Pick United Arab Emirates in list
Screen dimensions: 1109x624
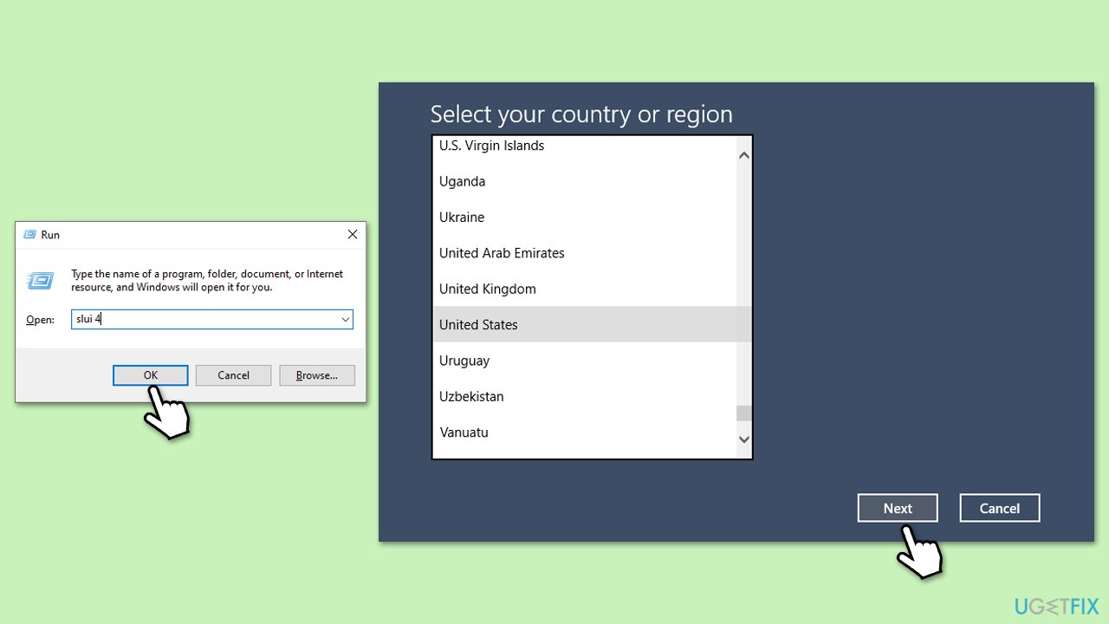(x=502, y=253)
